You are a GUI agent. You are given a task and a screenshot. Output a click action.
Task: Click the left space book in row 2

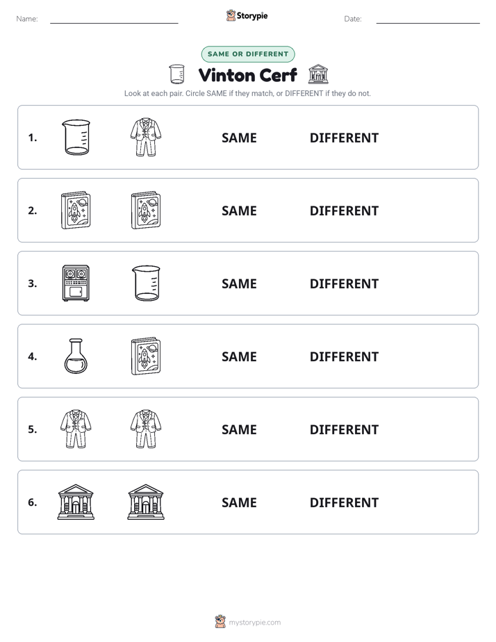(x=76, y=211)
